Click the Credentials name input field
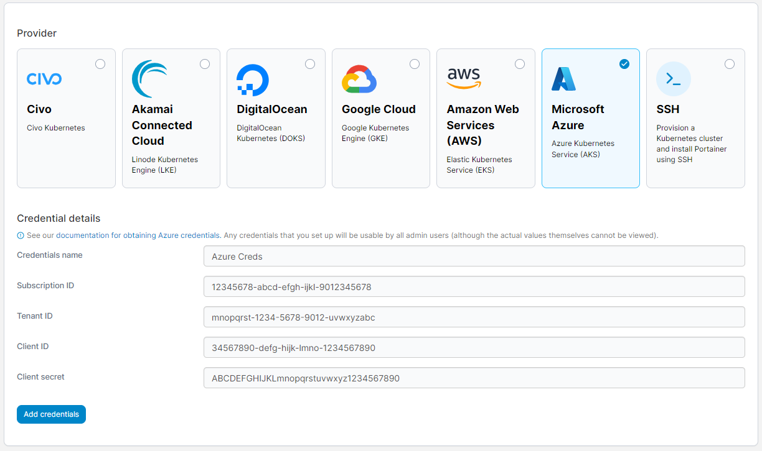 click(x=474, y=256)
